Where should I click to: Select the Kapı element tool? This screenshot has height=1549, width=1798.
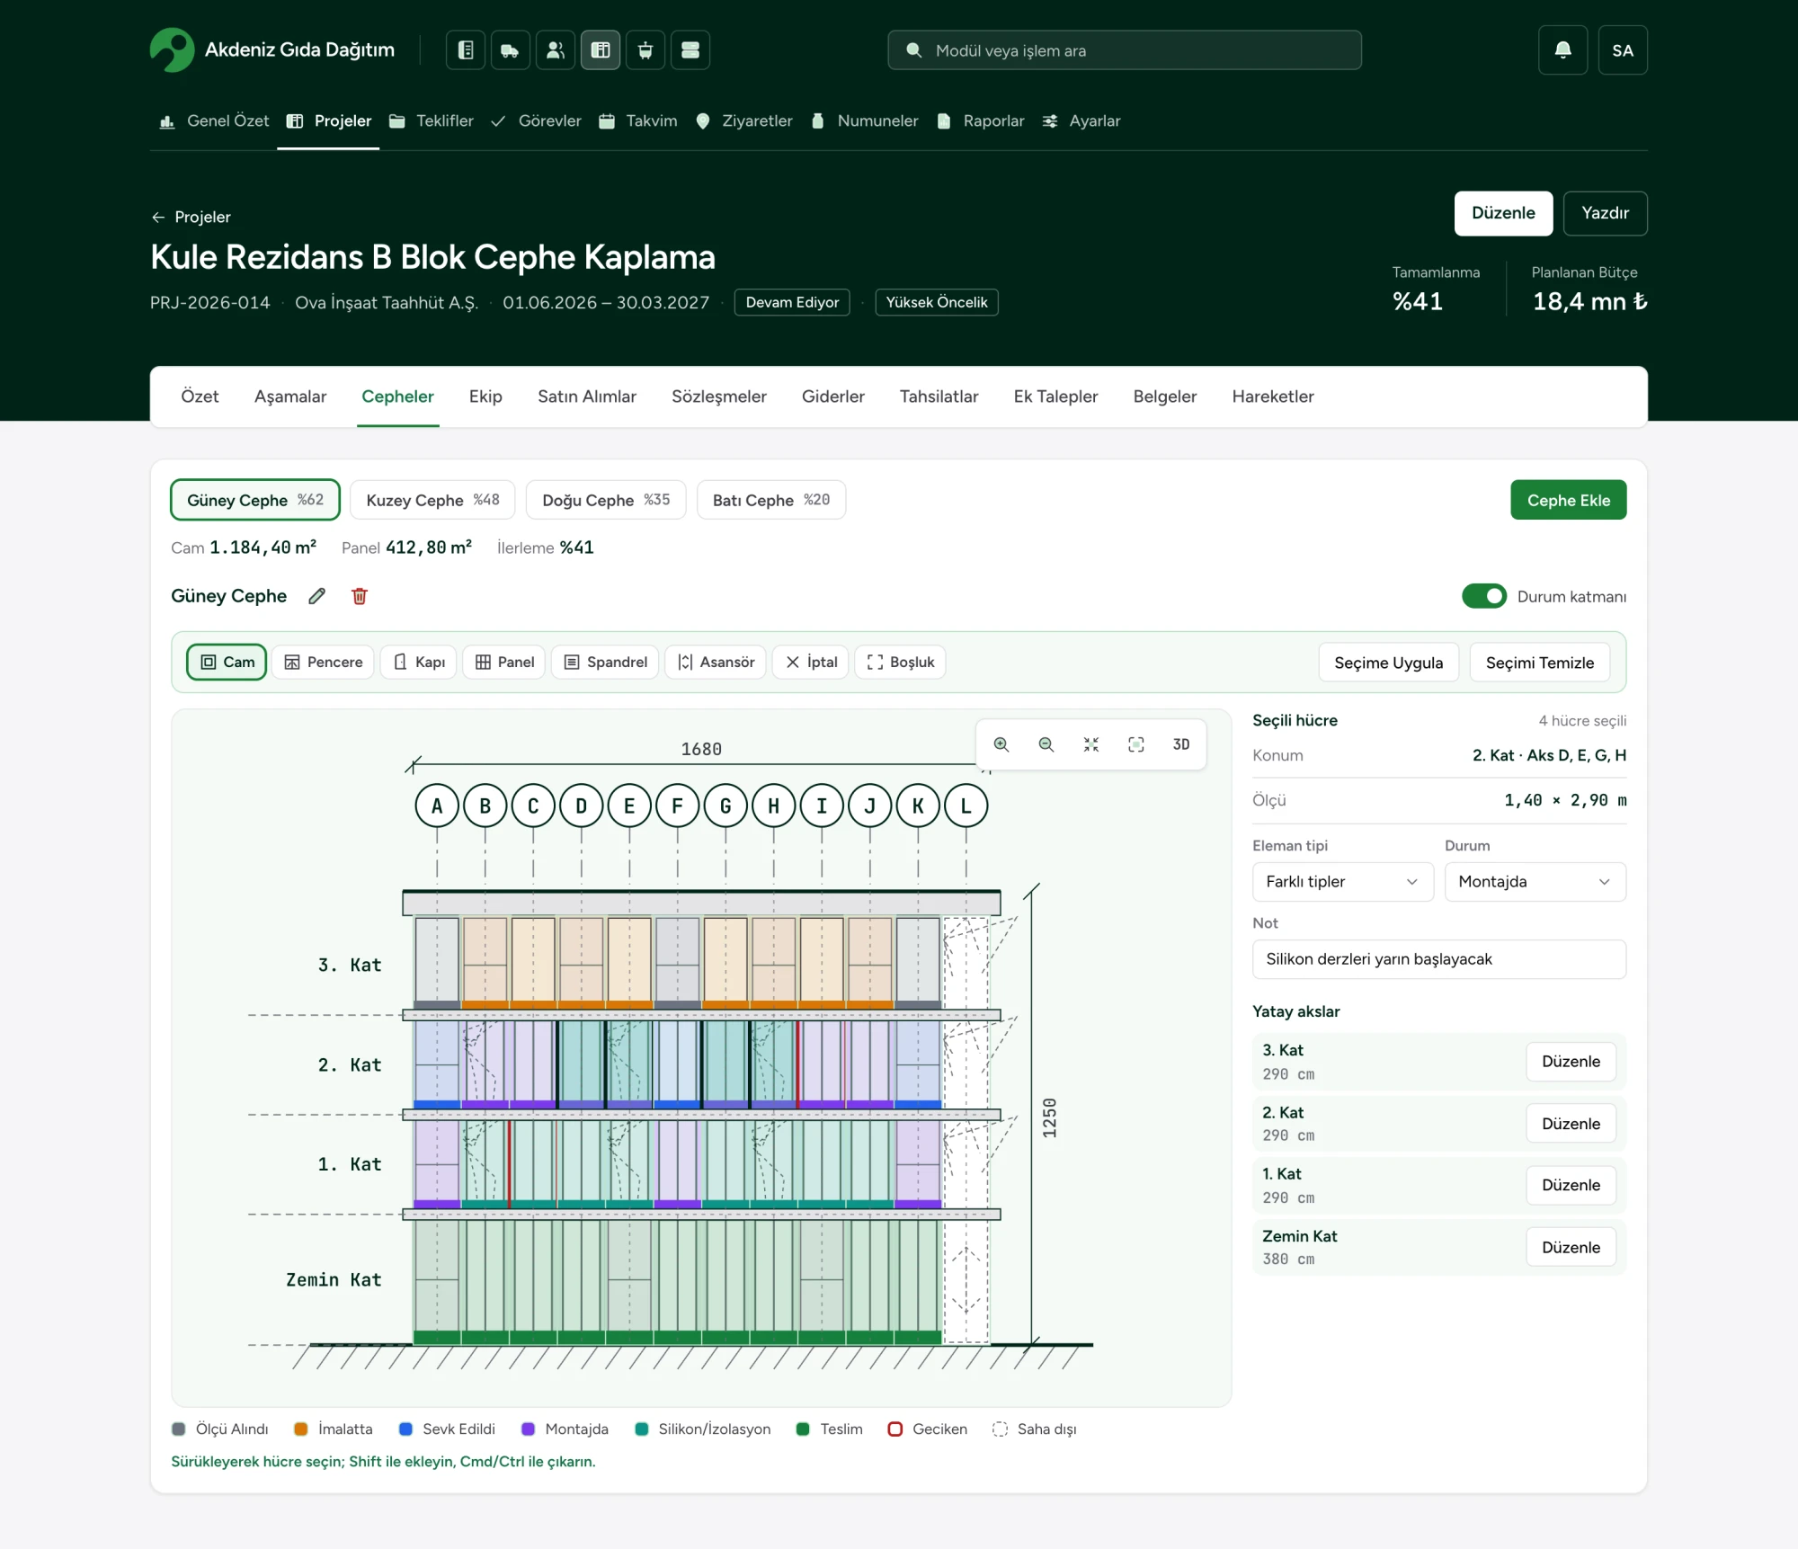[x=419, y=663]
